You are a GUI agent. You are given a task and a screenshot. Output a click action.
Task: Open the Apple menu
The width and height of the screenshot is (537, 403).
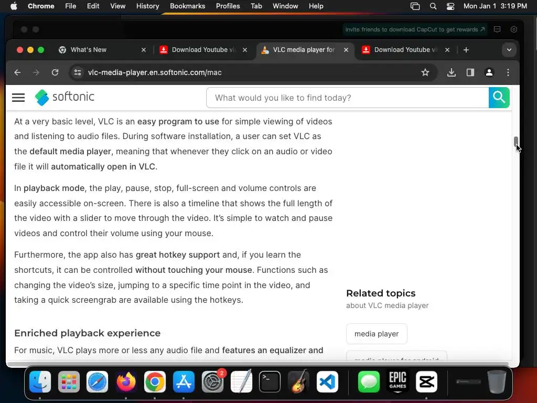point(14,6)
